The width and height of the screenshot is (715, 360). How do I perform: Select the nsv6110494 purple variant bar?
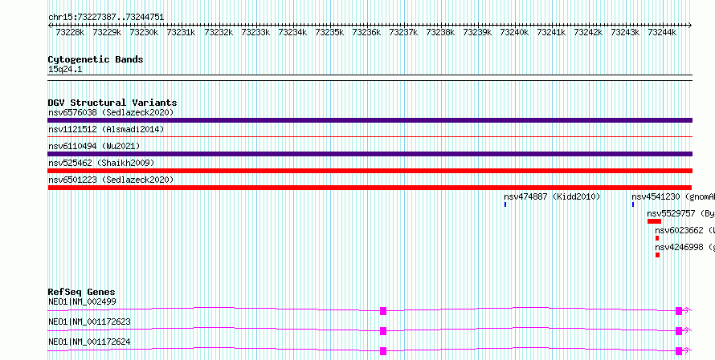coord(370,154)
